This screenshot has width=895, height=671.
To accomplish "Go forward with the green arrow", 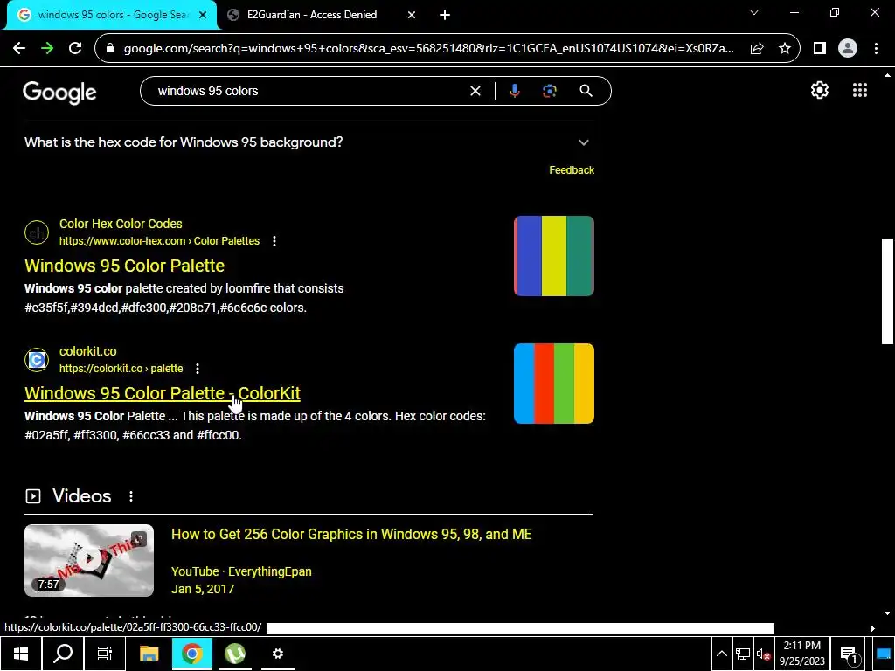I will tap(47, 49).
